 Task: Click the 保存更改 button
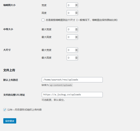tap(10, 121)
